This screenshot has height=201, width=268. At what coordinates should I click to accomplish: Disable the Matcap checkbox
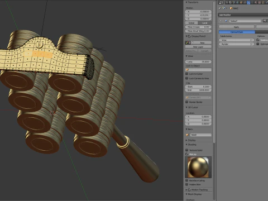tap(186, 154)
